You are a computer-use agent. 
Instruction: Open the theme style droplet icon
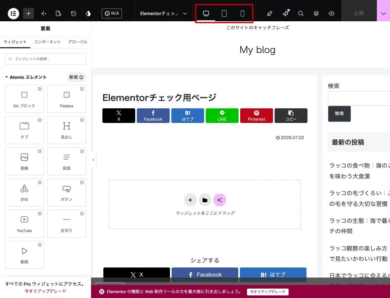(x=88, y=13)
